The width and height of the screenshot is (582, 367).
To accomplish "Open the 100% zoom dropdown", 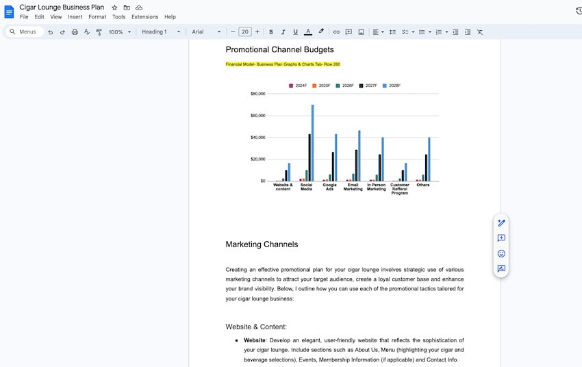I will point(120,32).
